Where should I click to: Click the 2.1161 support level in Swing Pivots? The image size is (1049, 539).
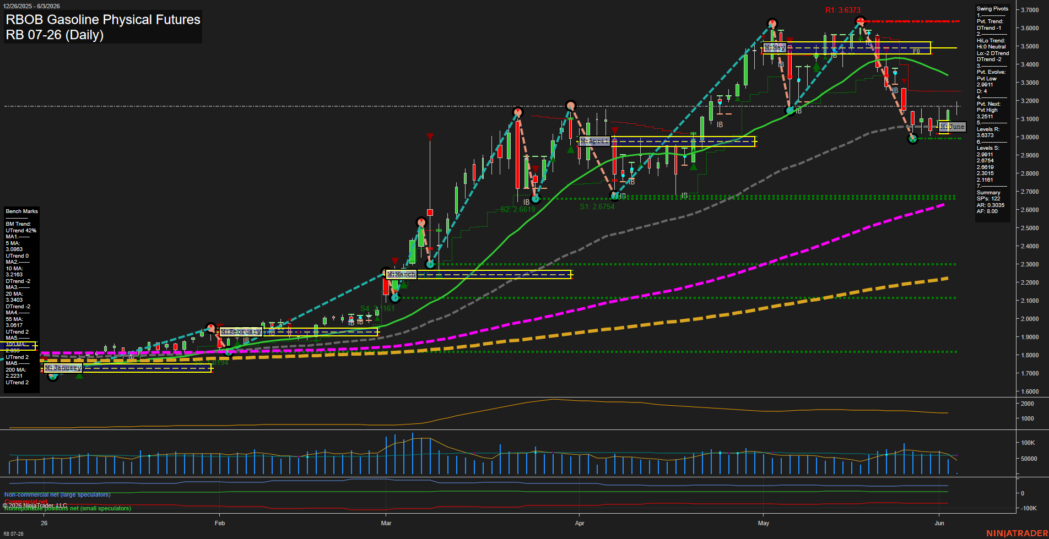[x=985, y=180]
